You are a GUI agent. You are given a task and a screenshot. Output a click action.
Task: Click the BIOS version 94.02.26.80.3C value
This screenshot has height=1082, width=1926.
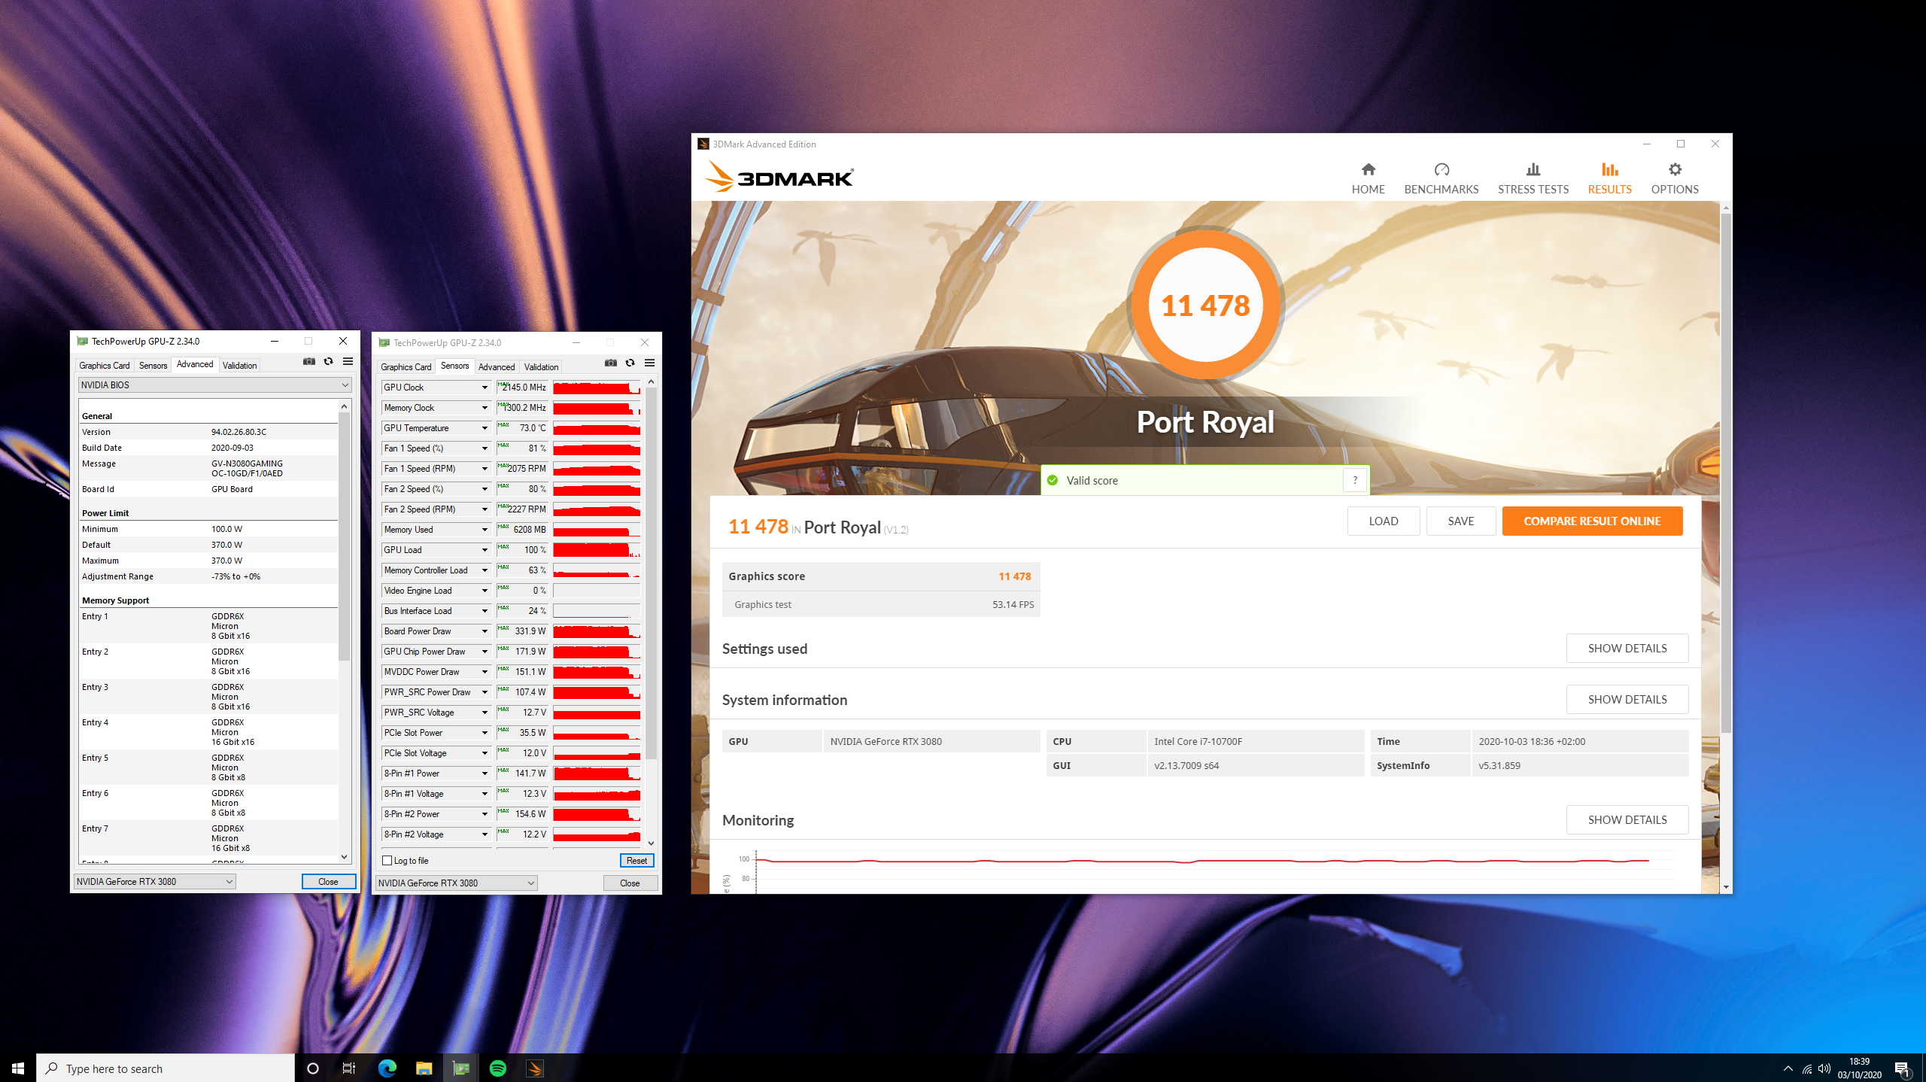(238, 432)
